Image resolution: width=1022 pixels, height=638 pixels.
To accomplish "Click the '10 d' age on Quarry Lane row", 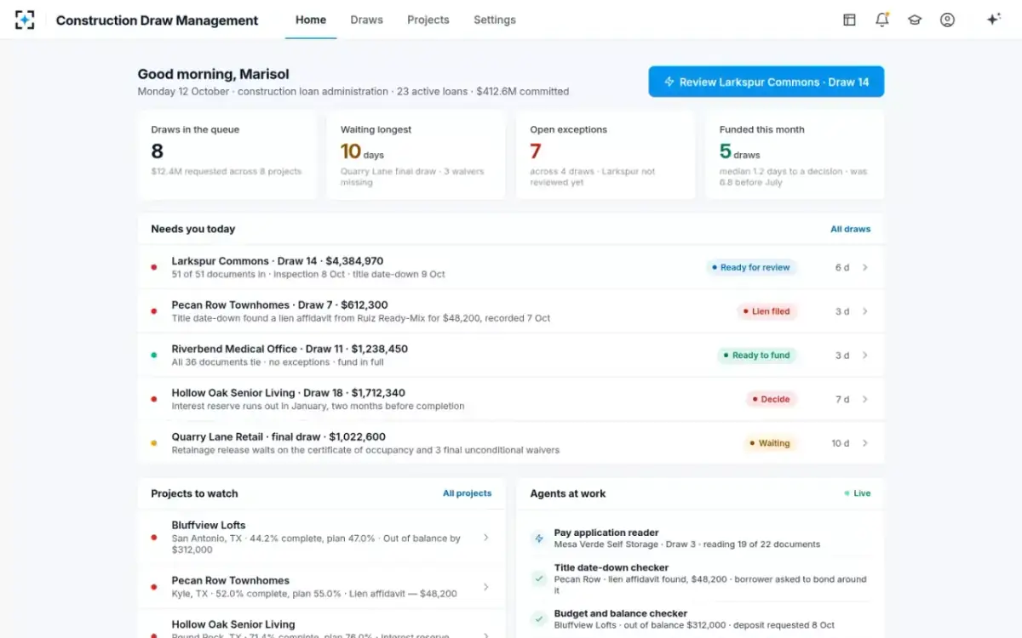I will pos(841,443).
